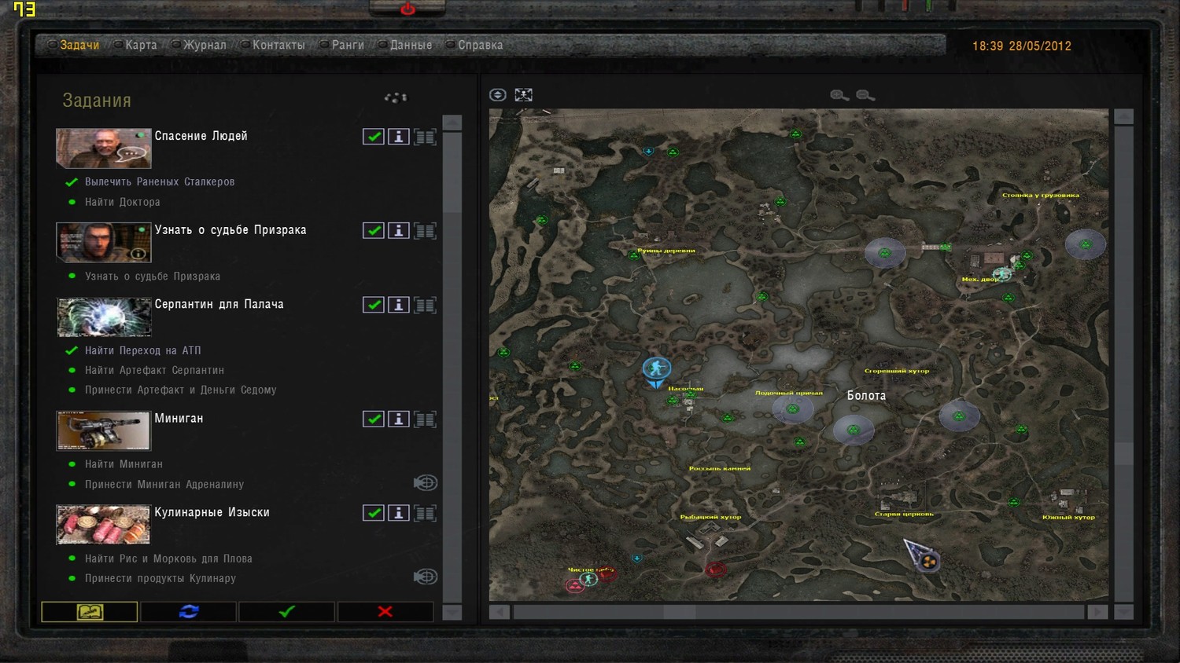This screenshot has height=663, width=1180.
Task: Click the Серпантин artifact thumbnail
Action: pyautogui.click(x=103, y=317)
